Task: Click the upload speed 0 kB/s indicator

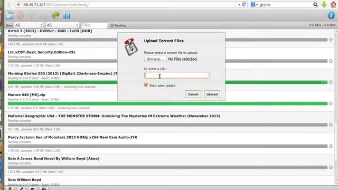Action: (x=330, y=25)
